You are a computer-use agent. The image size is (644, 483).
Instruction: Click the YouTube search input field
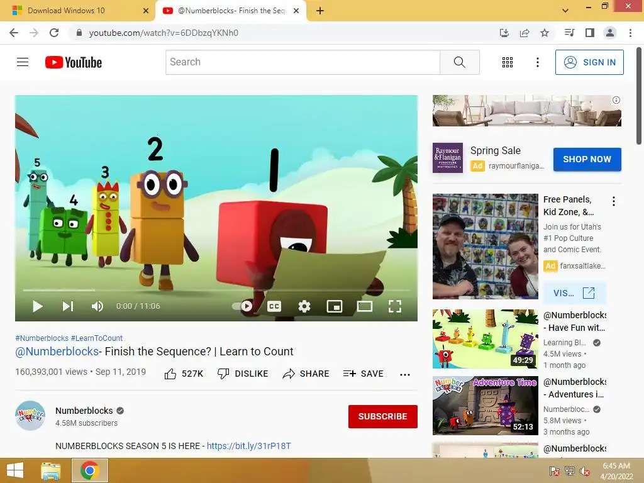[x=303, y=62]
